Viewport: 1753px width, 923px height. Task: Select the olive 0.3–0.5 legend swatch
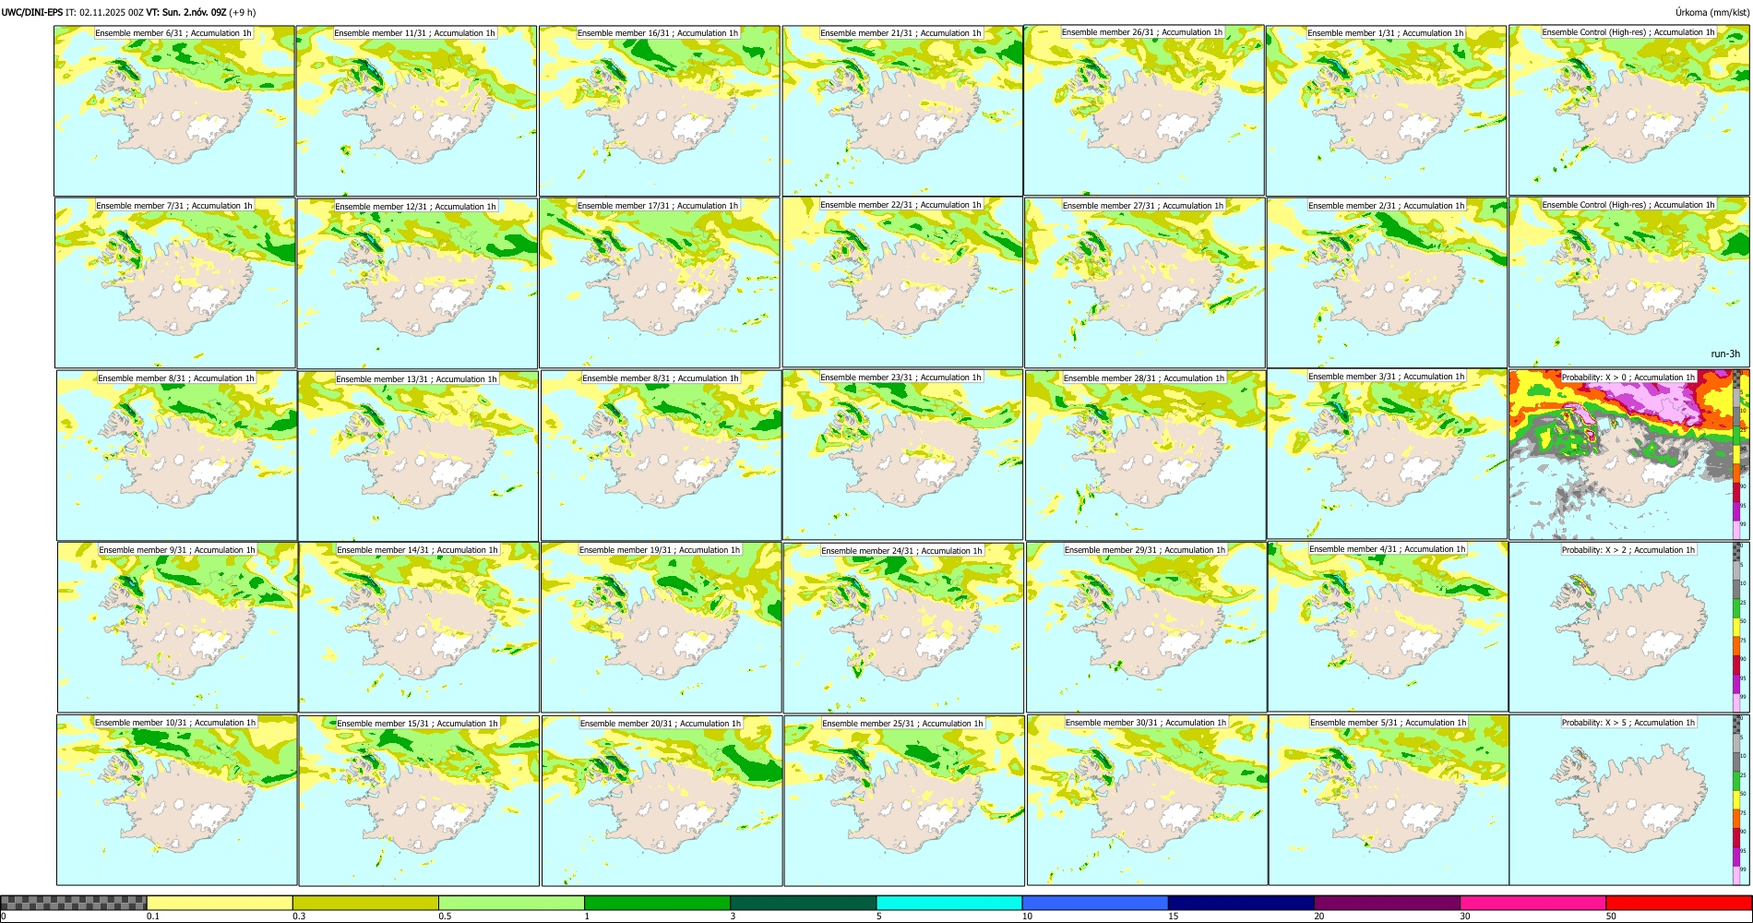pos(365,903)
